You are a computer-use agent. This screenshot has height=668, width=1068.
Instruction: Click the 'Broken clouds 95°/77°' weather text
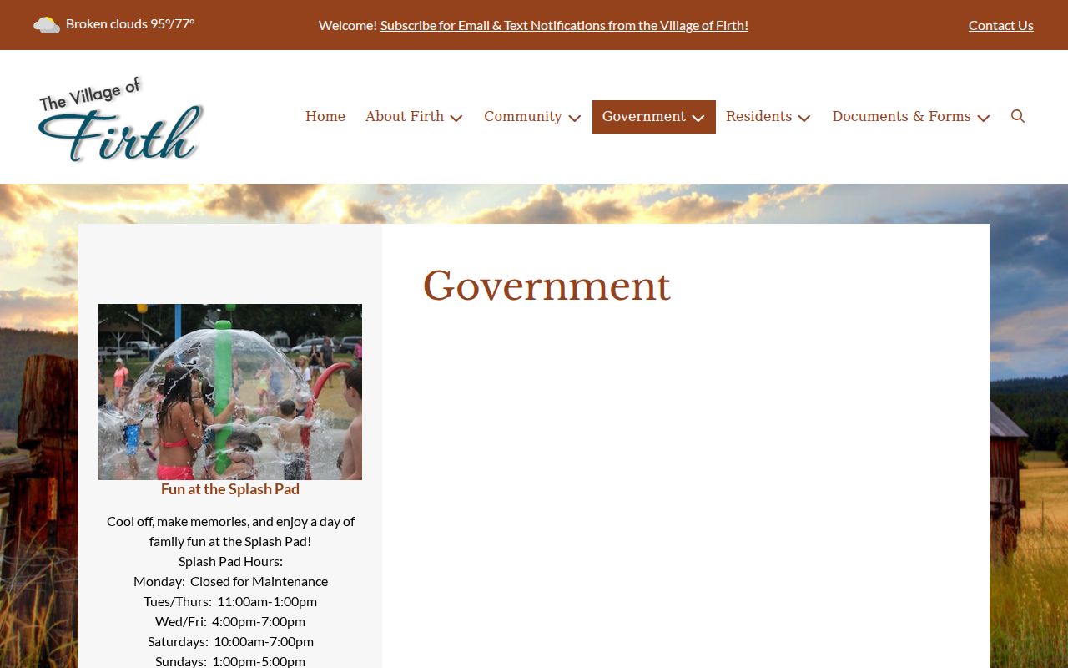(x=130, y=23)
